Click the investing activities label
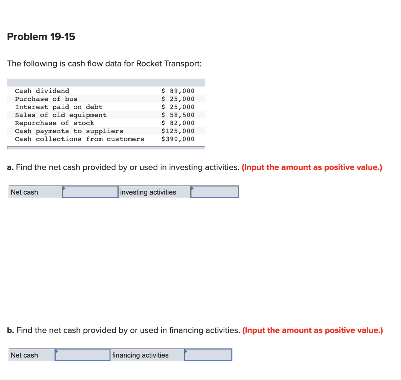The height and width of the screenshot is (380, 401). click(148, 192)
